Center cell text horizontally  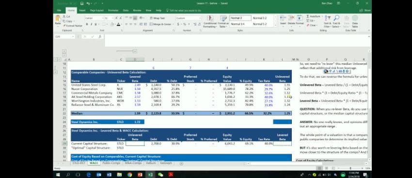tap(130, 24)
